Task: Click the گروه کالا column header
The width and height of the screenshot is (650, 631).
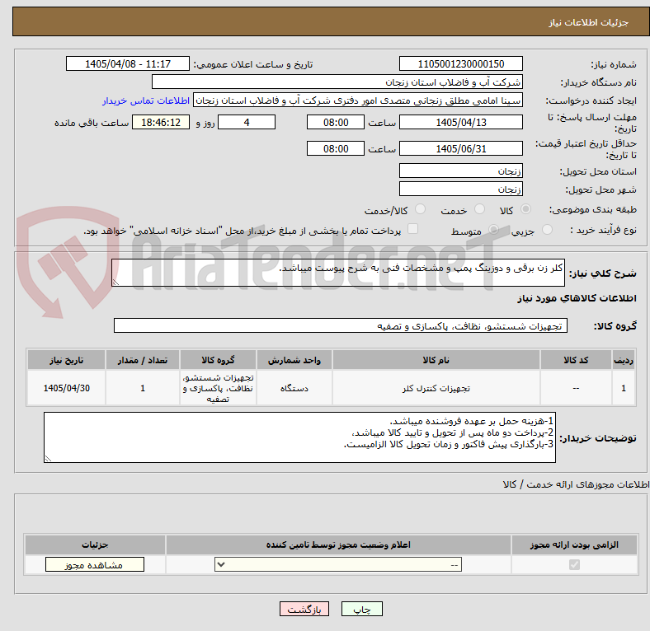Action: pos(218,360)
